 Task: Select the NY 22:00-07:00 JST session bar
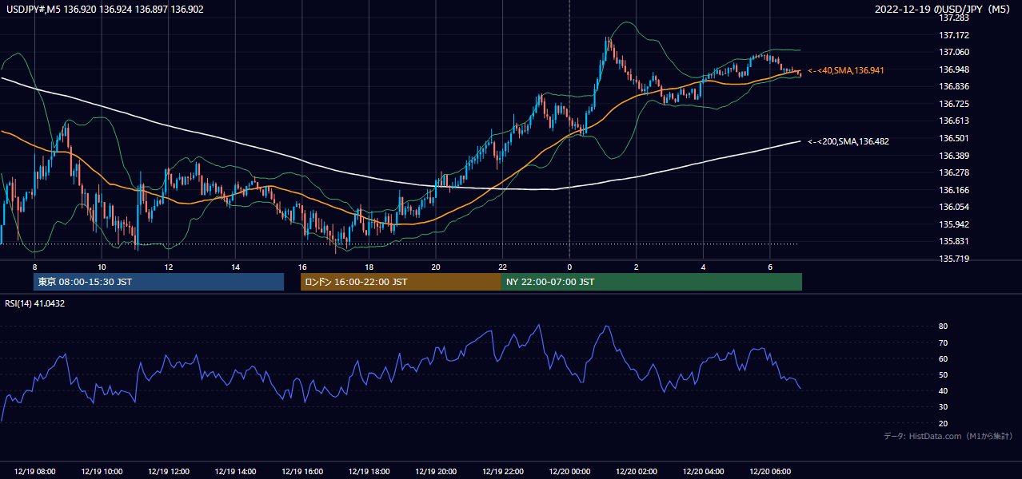pyautogui.click(x=652, y=282)
